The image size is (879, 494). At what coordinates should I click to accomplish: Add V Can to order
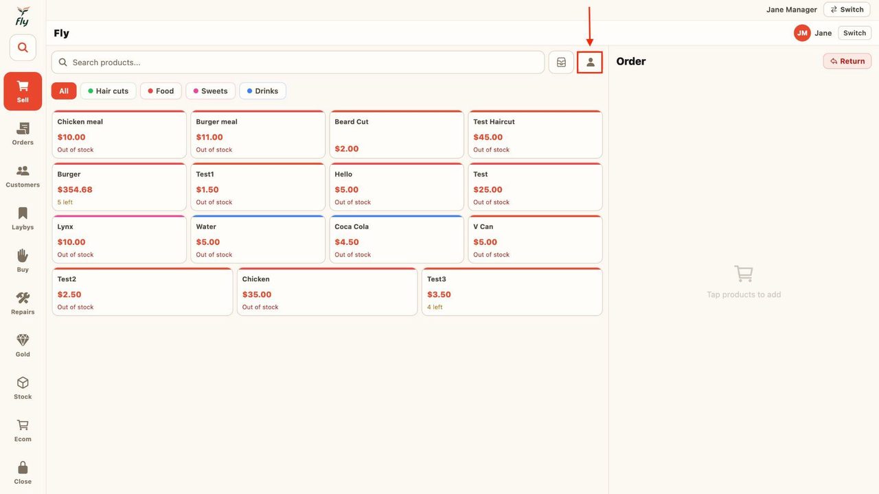coord(536,239)
